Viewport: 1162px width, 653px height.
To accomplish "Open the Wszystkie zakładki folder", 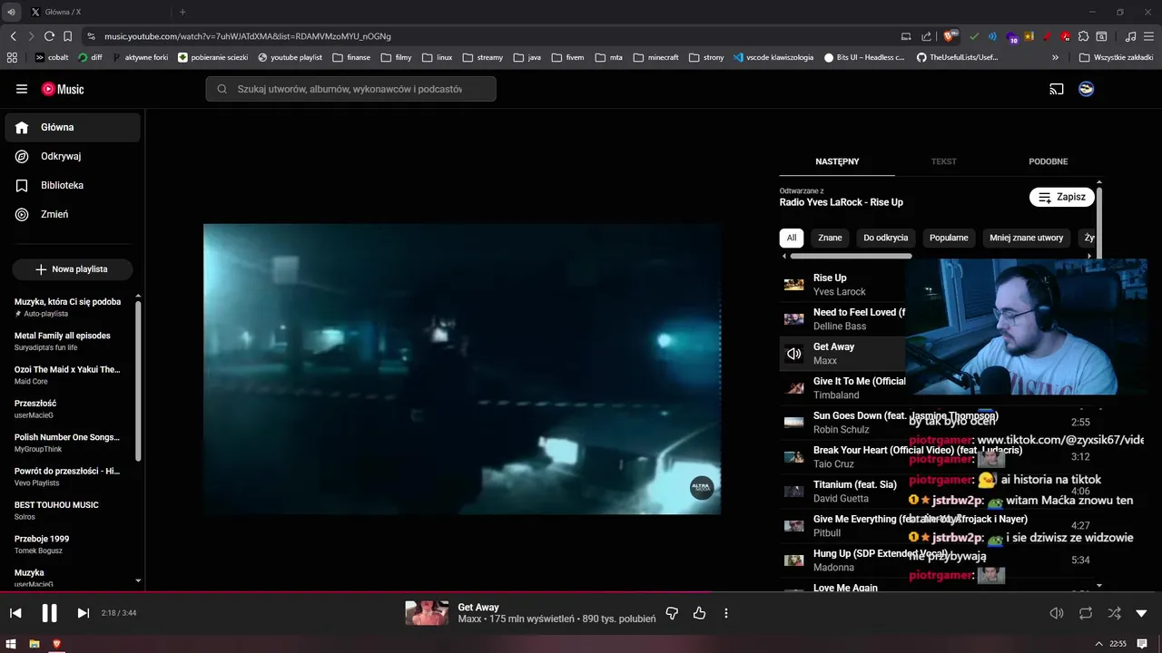I will coord(1116,57).
